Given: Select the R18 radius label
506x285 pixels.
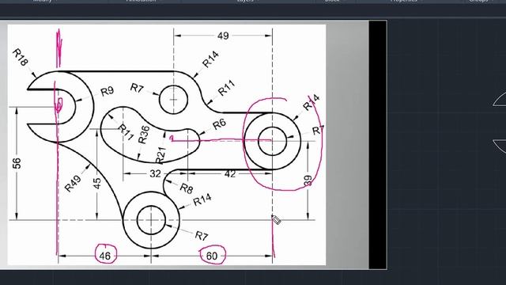Looking at the screenshot, I should [x=21, y=57].
